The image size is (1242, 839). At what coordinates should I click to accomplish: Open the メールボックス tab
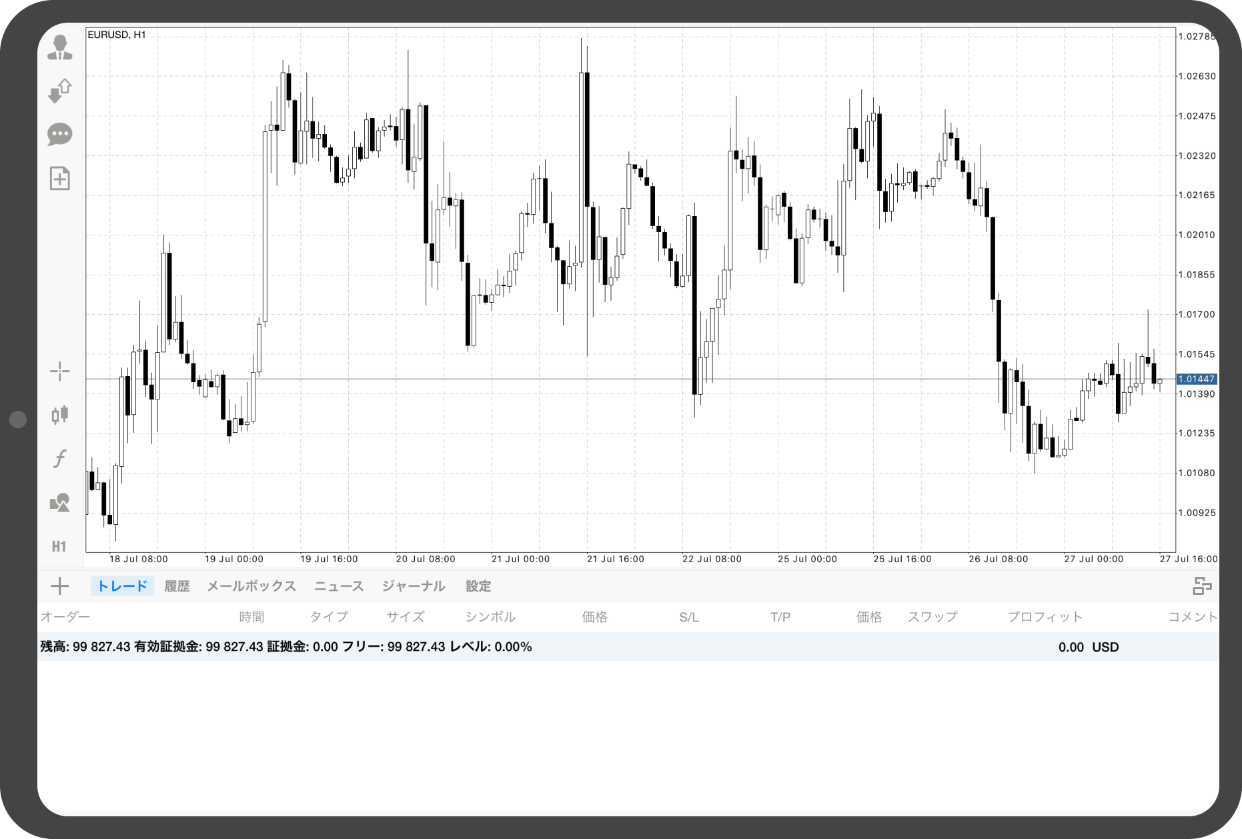[x=251, y=586]
